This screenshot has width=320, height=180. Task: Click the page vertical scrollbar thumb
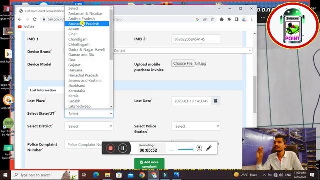click(x=255, y=94)
